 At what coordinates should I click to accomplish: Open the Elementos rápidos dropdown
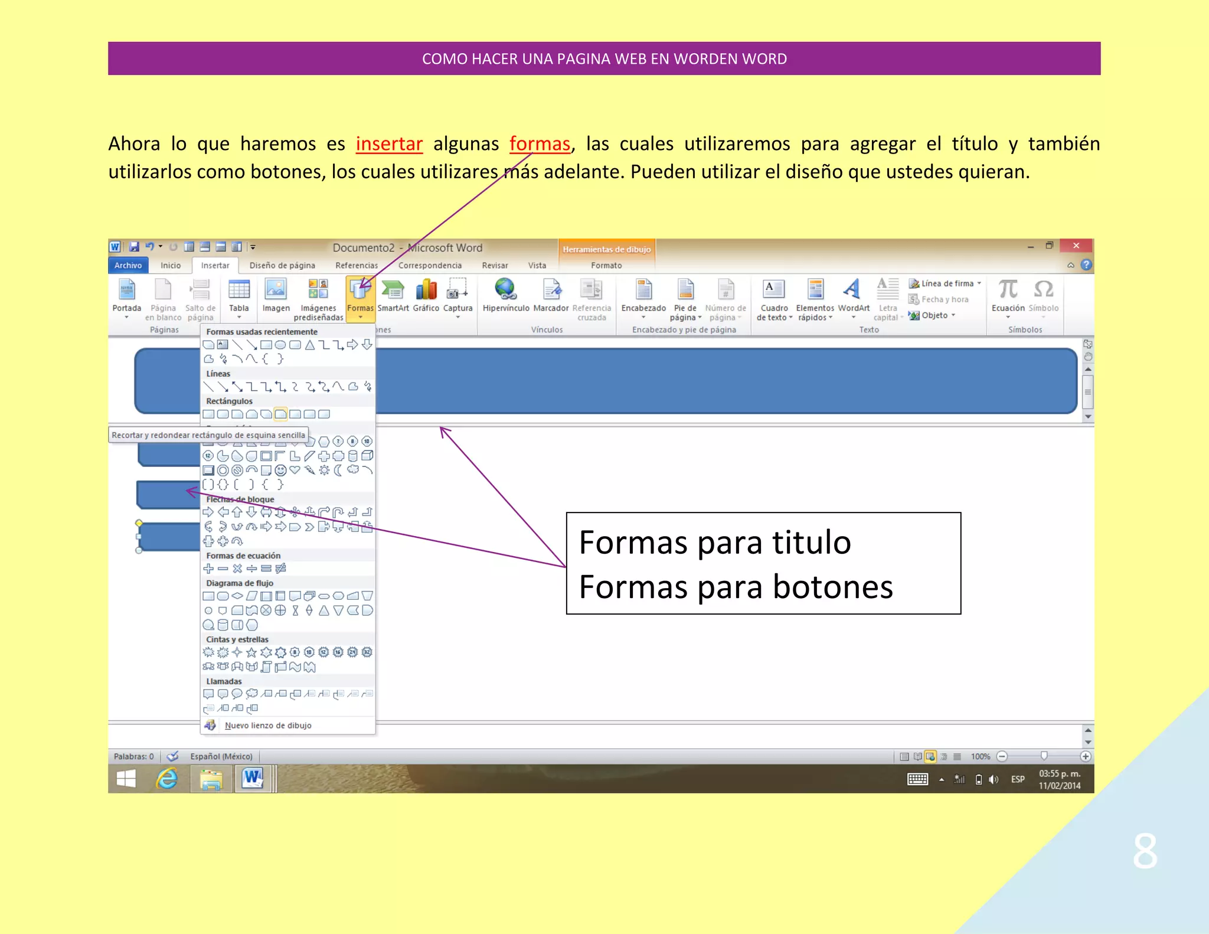(x=815, y=298)
